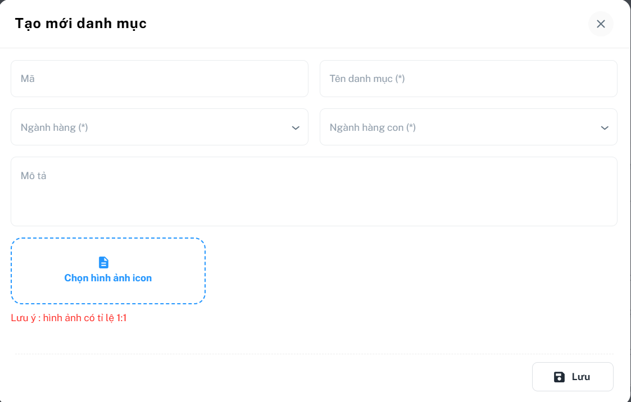631x402 pixels.
Task: Expand the Ngành hàng con chevron arrow
Action: 605,128
